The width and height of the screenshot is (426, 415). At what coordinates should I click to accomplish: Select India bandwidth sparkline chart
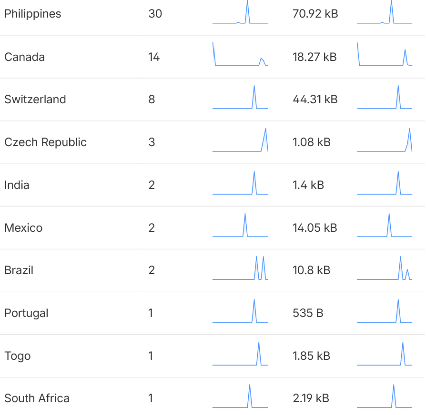click(x=385, y=183)
